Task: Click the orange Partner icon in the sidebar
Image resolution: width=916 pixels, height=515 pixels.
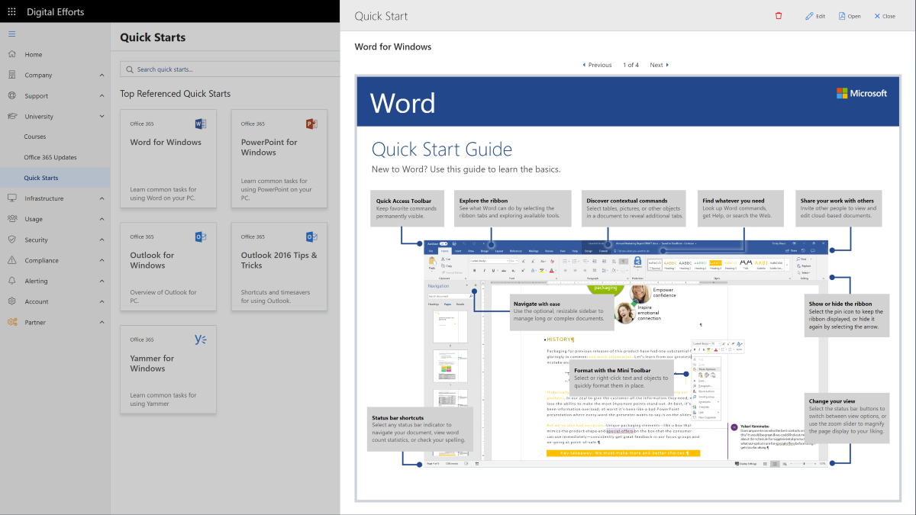Action: [x=11, y=322]
